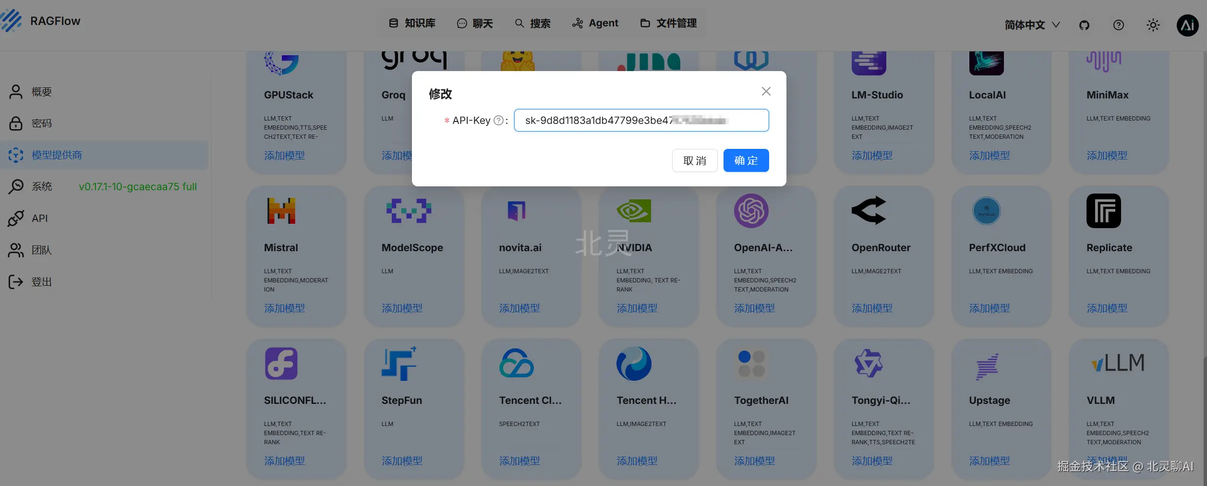Switch to the 知识库 tab
Viewport: 1207px width, 486px height.
coord(412,23)
